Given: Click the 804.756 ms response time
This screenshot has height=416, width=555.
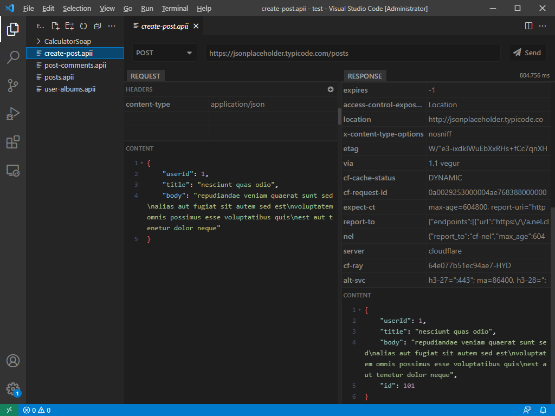Looking at the screenshot, I should pyautogui.click(x=534, y=75).
